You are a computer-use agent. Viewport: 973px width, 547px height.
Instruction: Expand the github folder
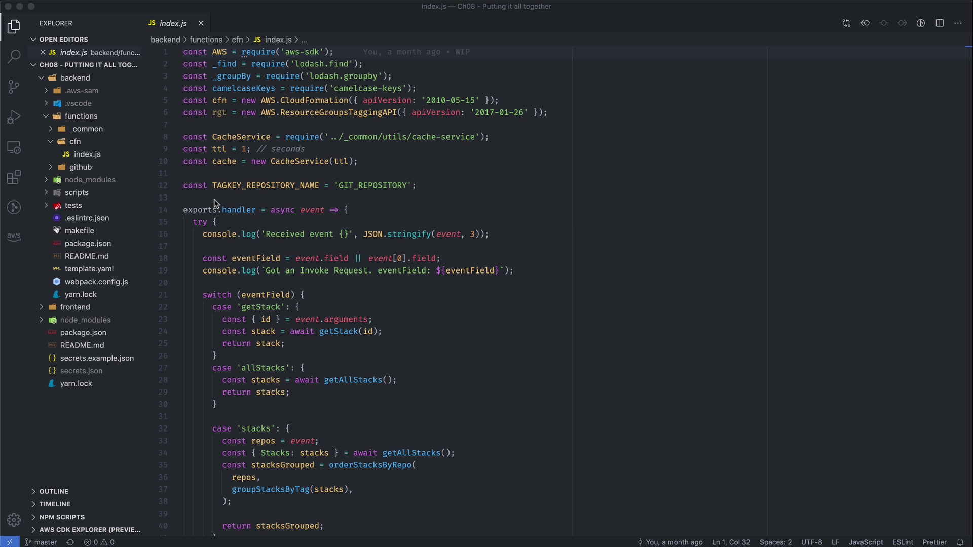pyautogui.click(x=81, y=167)
